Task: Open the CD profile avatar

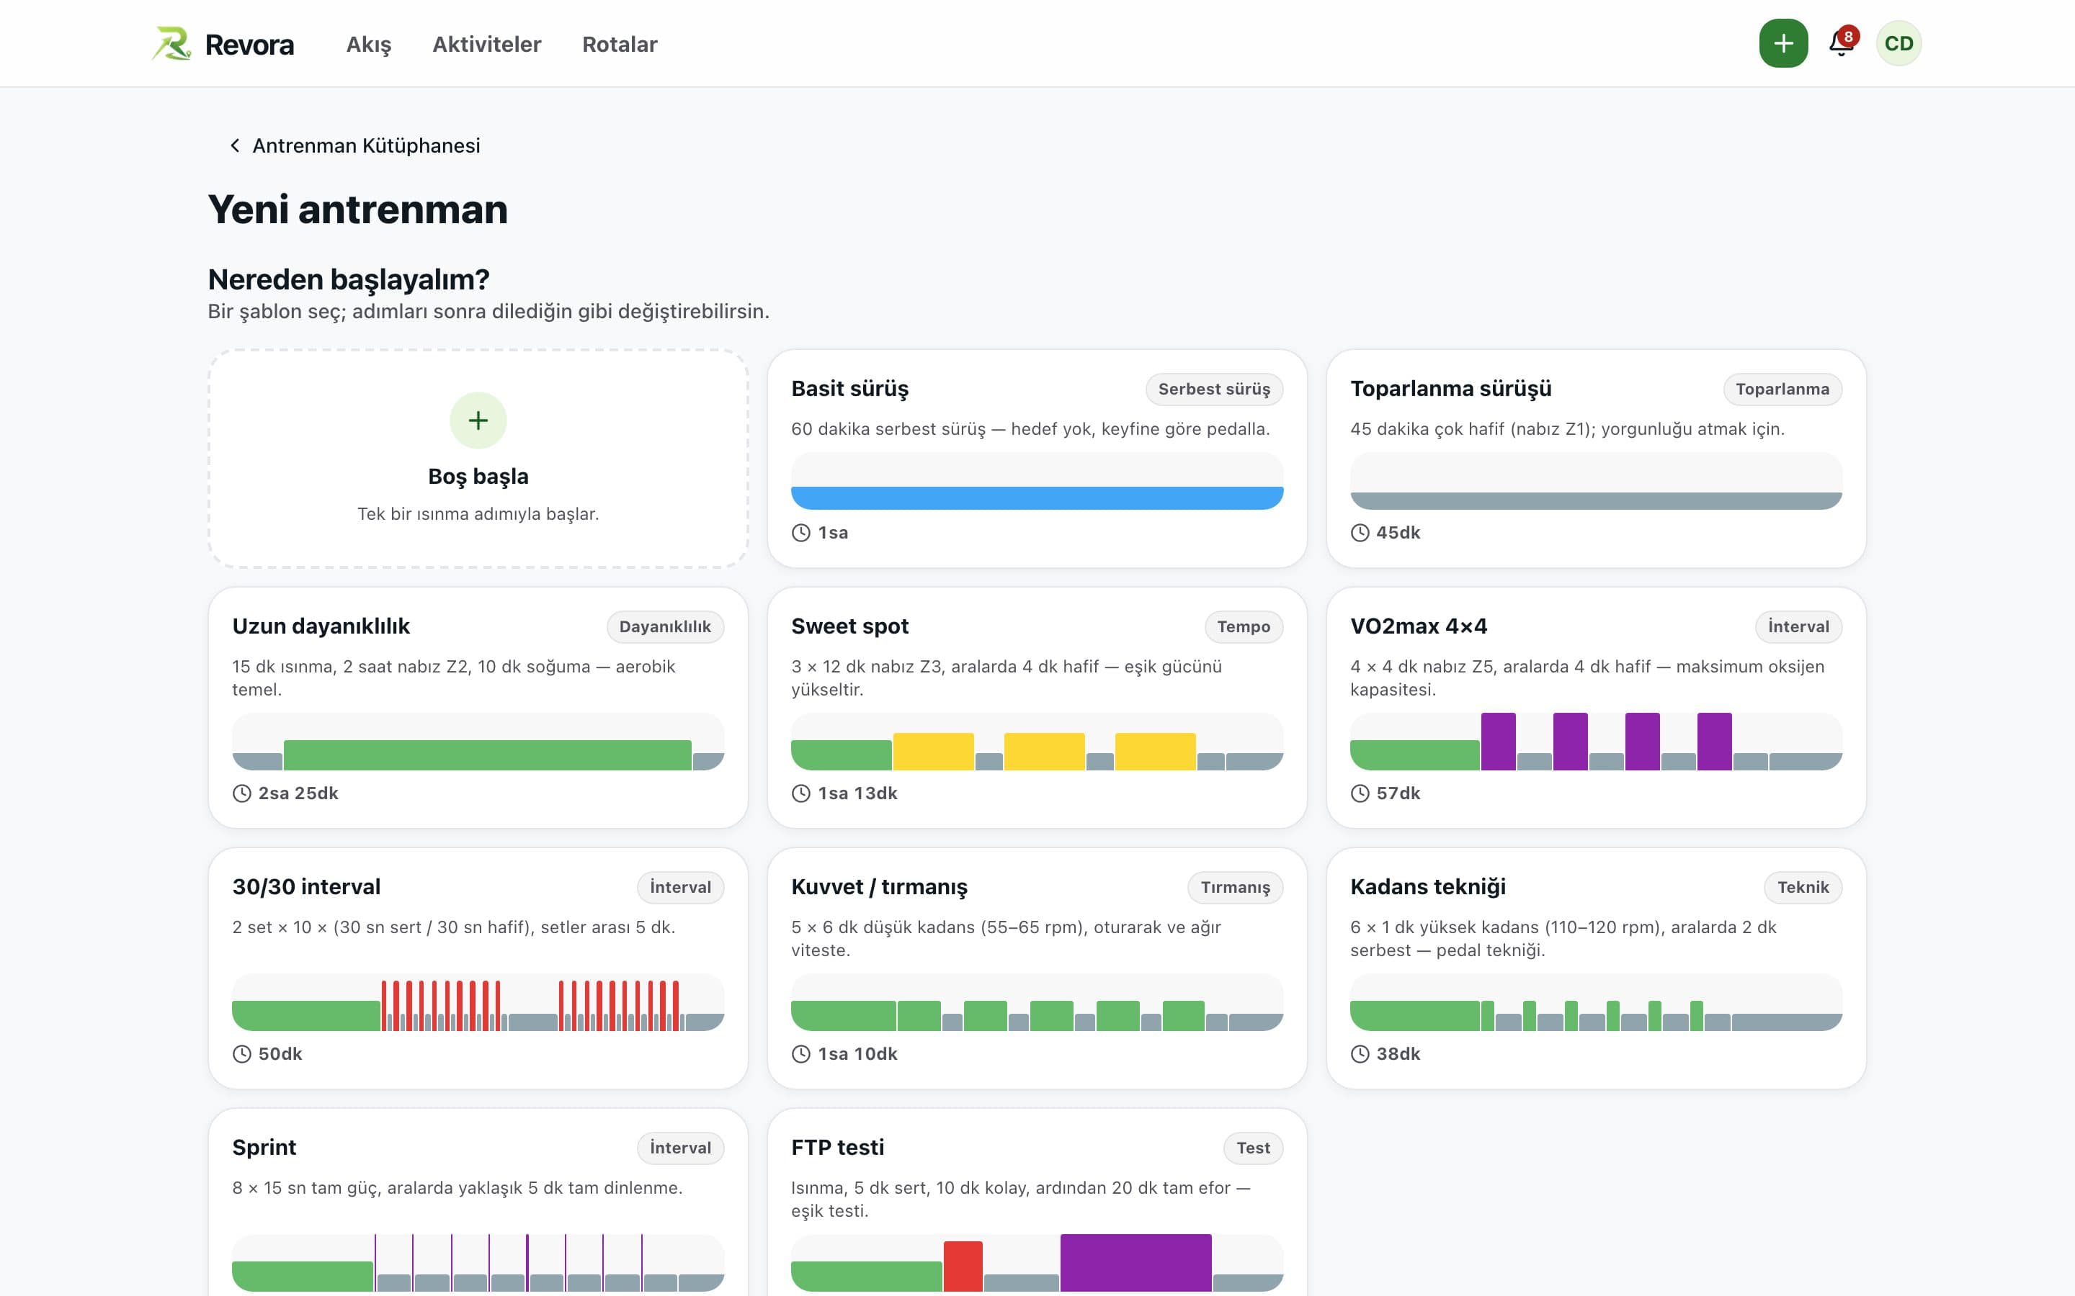Action: (1898, 44)
